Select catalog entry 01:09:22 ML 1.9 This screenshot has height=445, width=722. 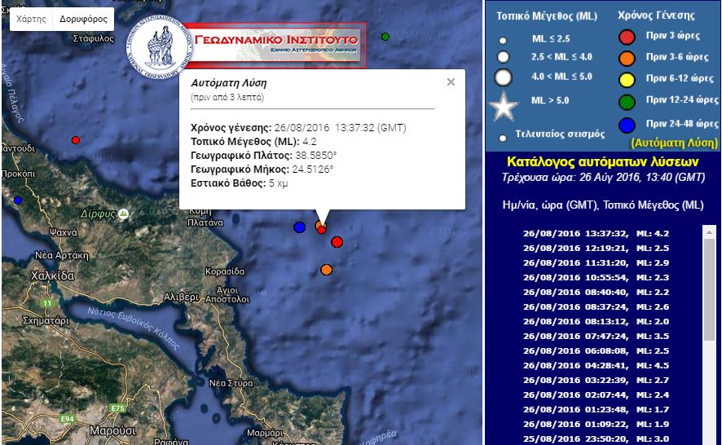tap(596, 425)
